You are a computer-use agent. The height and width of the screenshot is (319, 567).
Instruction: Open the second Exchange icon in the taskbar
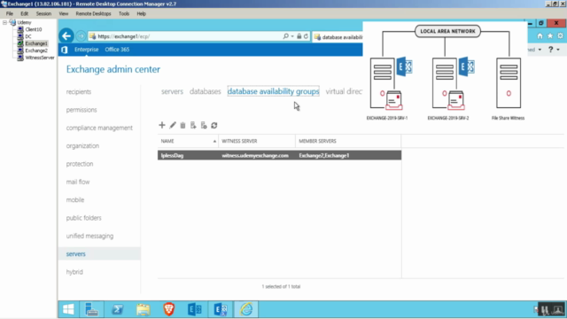[x=221, y=309]
